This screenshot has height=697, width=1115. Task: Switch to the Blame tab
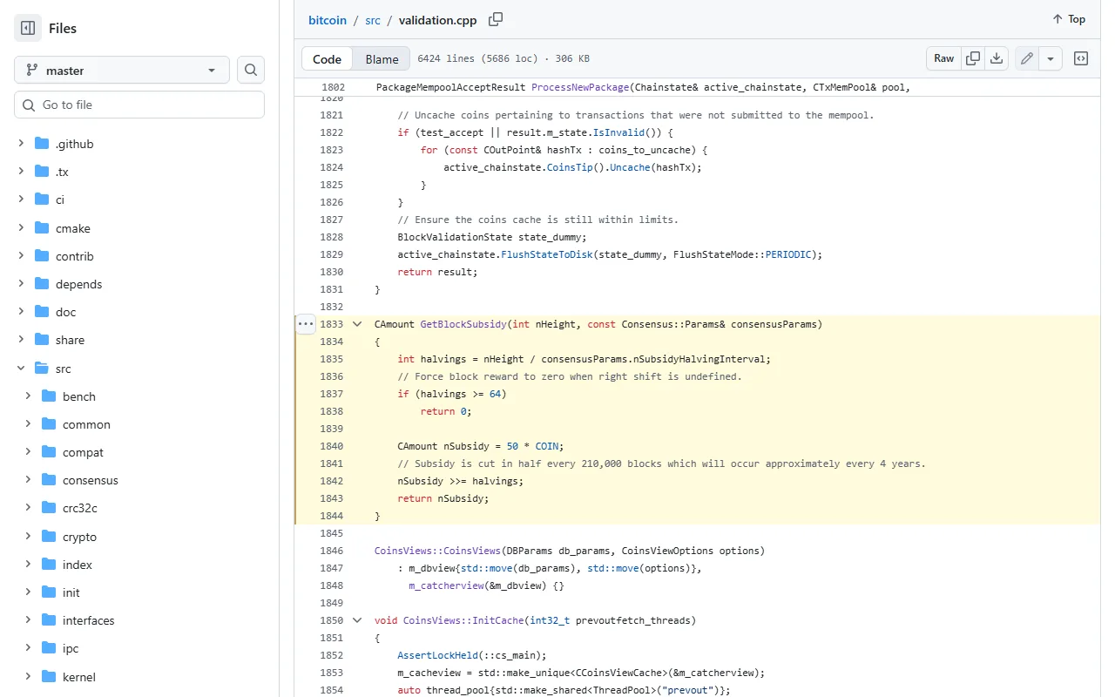382,59
